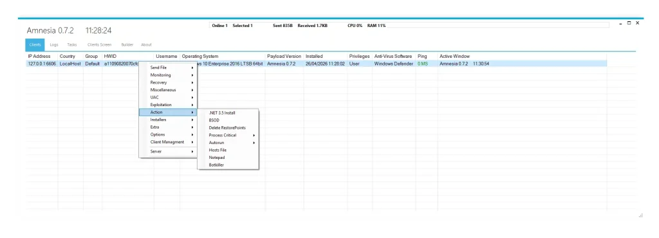Open the Recovery submenu
Screen dimensions: 659x238
[x=168, y=83]
